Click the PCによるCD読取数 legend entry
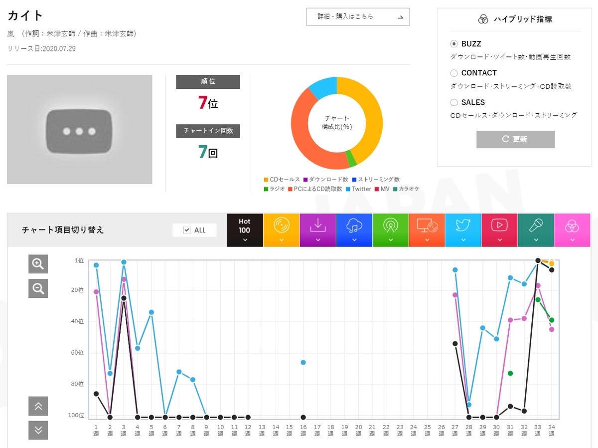 point(315,189)
